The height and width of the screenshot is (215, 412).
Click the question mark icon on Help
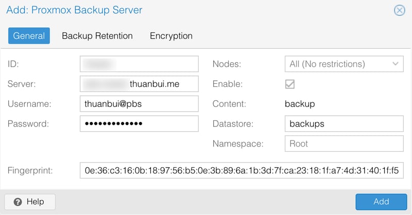18,202
